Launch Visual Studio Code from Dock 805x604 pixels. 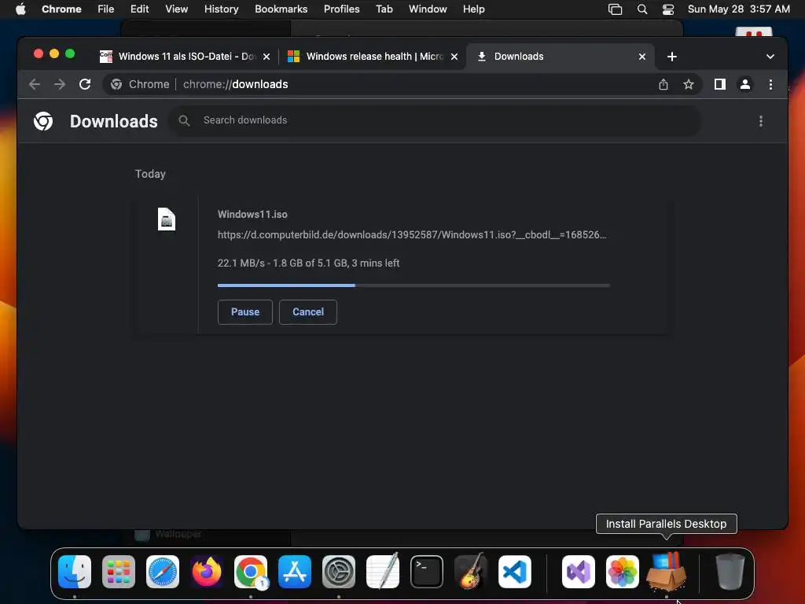pyautogui.click(x=515, y=571)
